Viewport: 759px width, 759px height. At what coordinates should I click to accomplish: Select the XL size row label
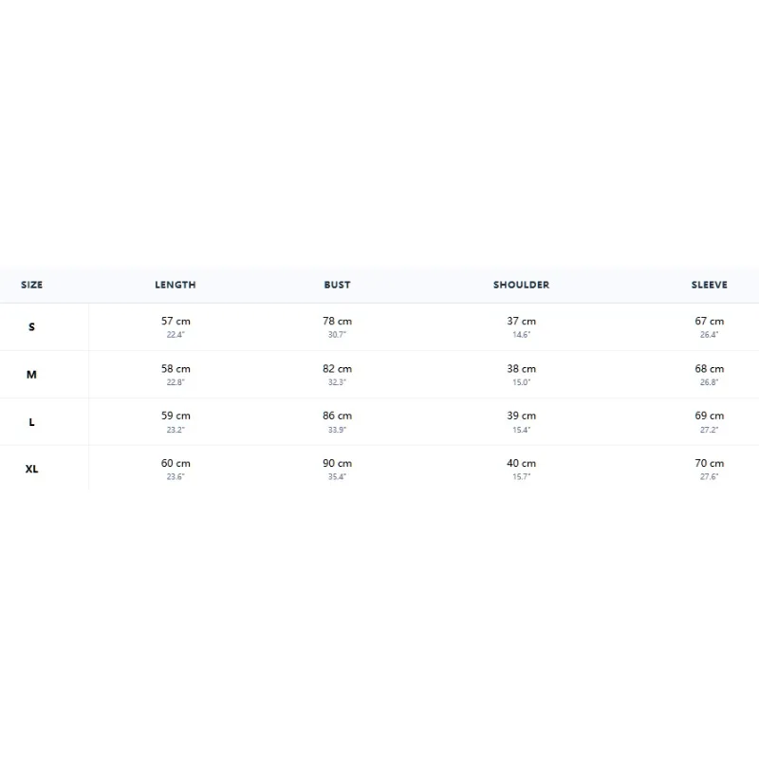pyautogui.click(x=31, y=469)
